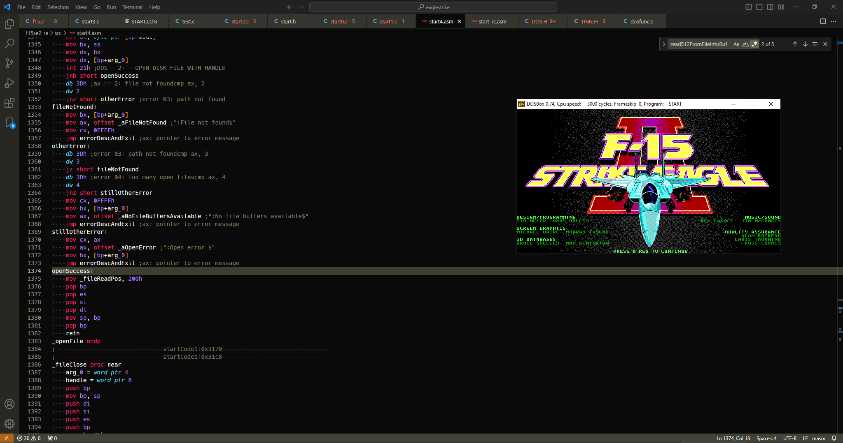
Task: Split the editor to the right
Action: point(823,21)
